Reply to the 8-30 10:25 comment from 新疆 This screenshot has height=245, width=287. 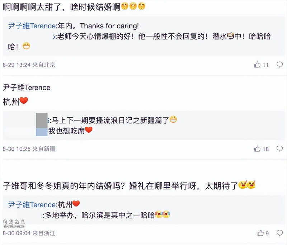(280, 149)
